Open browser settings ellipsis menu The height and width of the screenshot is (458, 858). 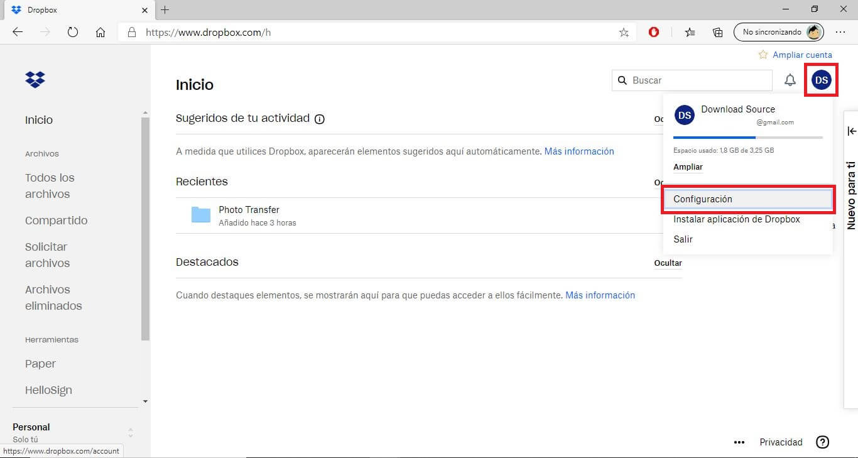(x=840, y=32)
